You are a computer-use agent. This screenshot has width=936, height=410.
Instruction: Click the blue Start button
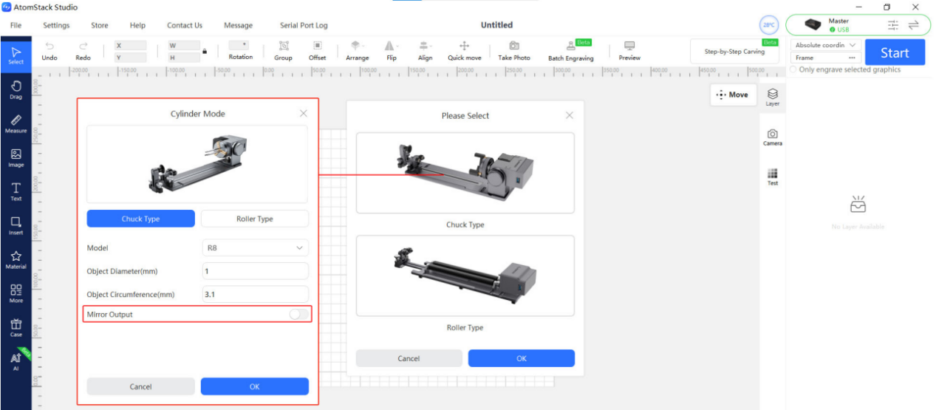coord(895,52)
